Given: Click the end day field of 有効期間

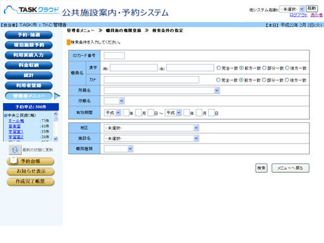Looking at the screenshot, I should tap(211, 113).
